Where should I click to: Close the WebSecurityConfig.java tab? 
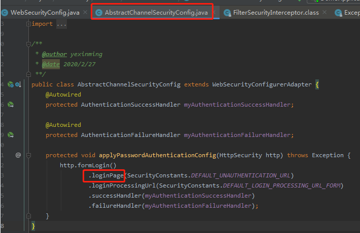coord(85,12)
